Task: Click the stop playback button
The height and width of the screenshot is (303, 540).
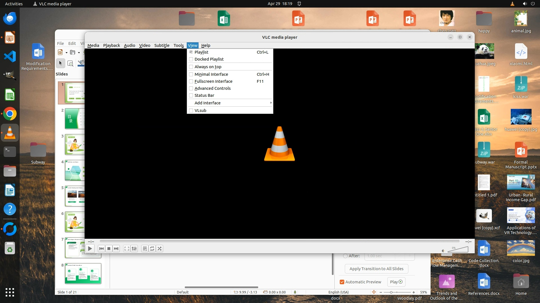Action: click(109, 249)
